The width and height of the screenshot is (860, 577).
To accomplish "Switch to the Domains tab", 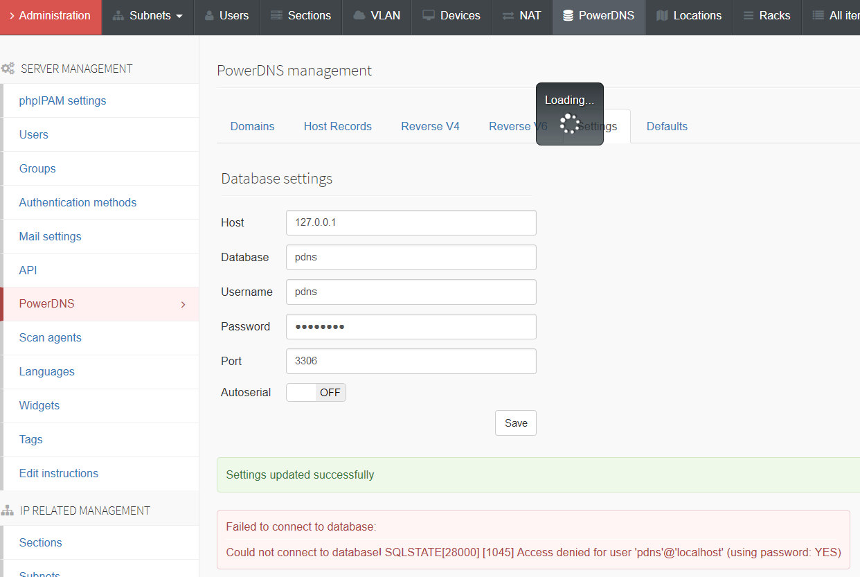I will coord(252,126).
